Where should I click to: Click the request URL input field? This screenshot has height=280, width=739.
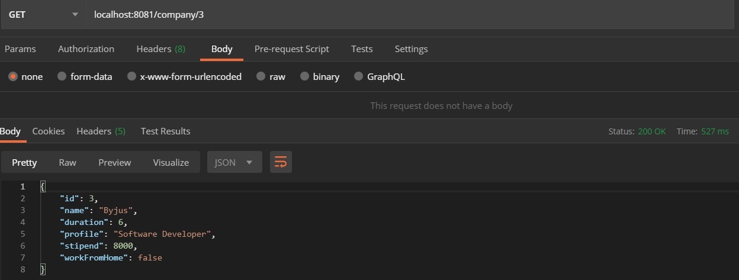point(409,14)
